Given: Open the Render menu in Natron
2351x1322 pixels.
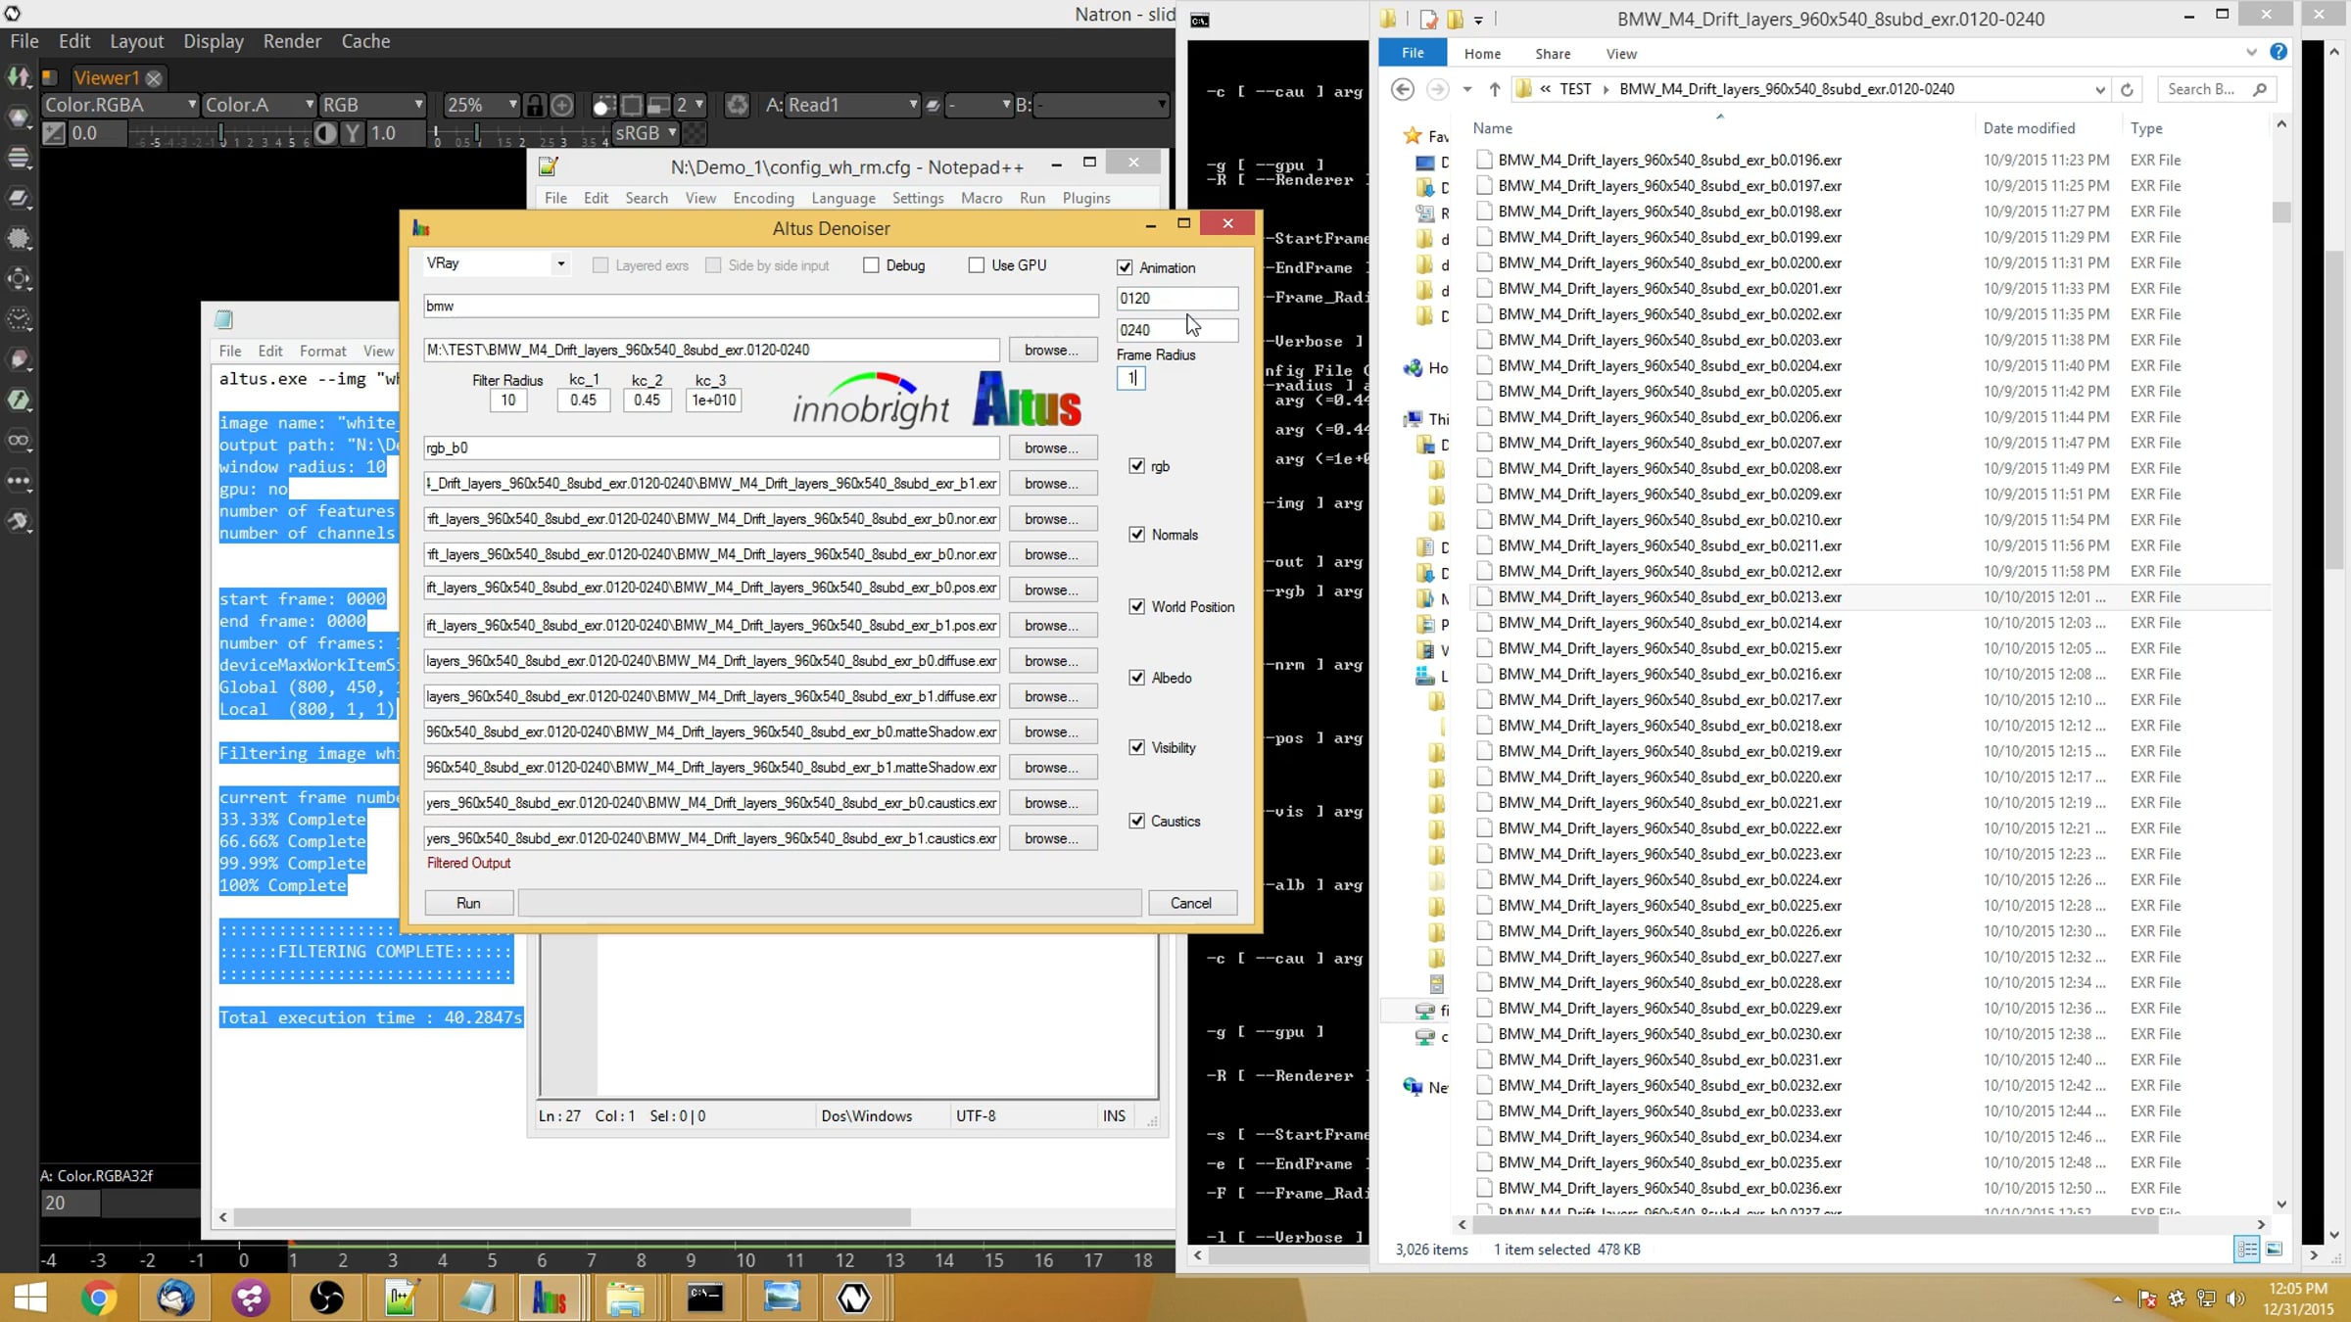Looking at the screenshot, I should (292, 41).
